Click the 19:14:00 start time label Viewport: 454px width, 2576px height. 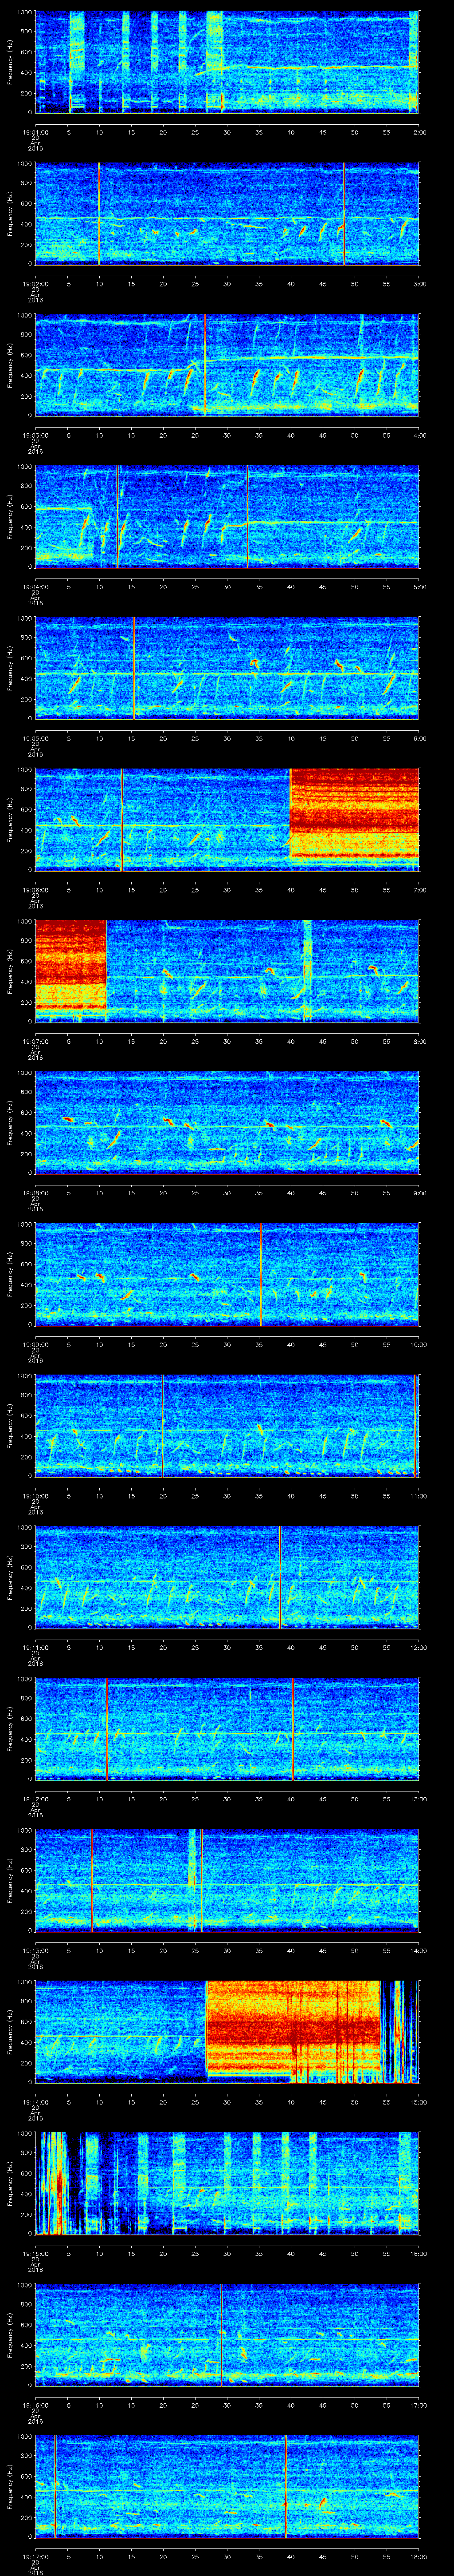pos(35,2101)
